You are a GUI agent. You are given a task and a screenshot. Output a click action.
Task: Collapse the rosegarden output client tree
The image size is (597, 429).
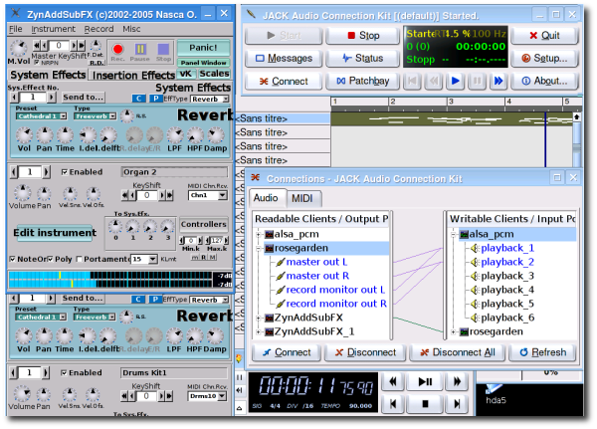point(260,248)
